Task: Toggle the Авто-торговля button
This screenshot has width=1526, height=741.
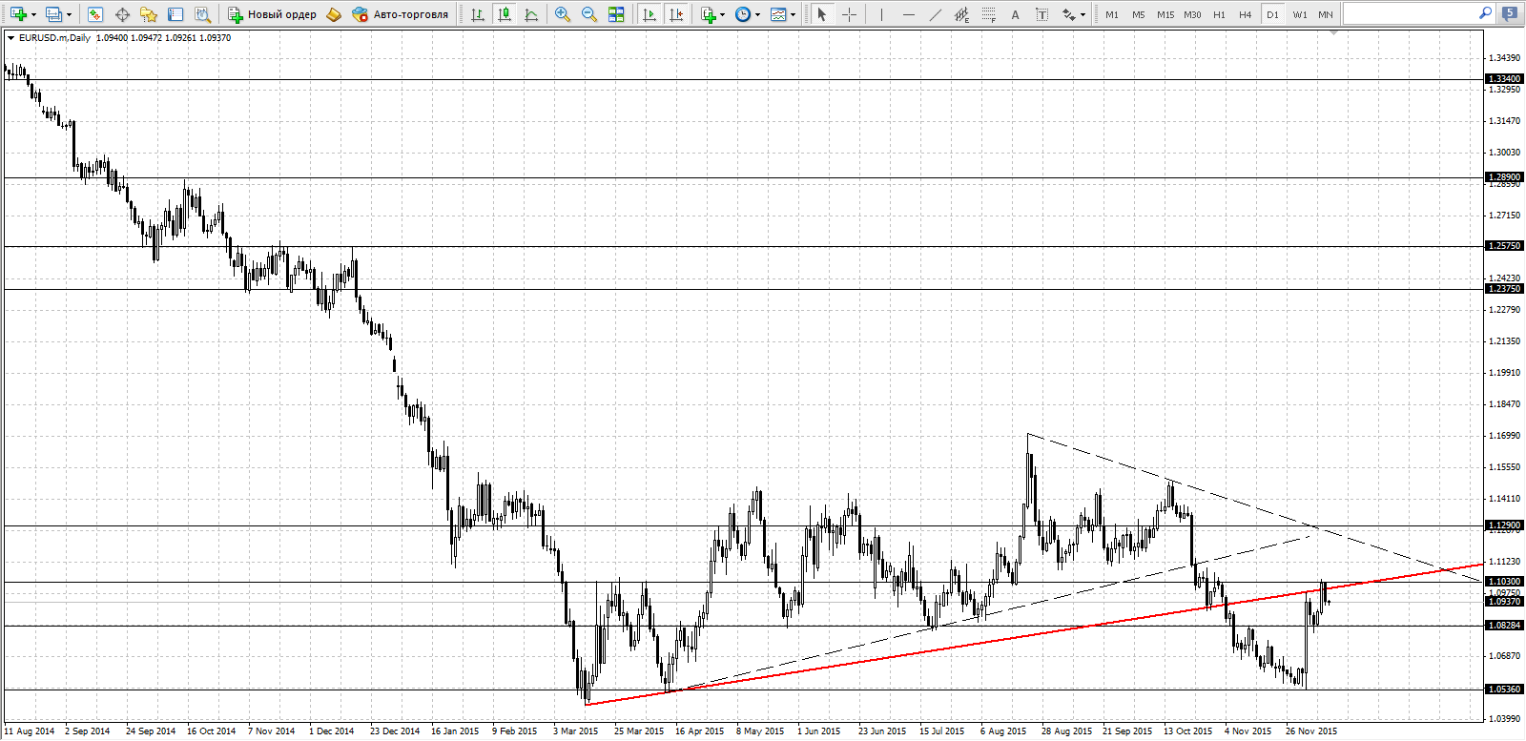Action: [x=400, y=14]
